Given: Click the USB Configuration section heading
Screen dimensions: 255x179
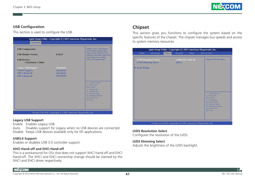Looking at the screenshot, I should coord(29,27).
